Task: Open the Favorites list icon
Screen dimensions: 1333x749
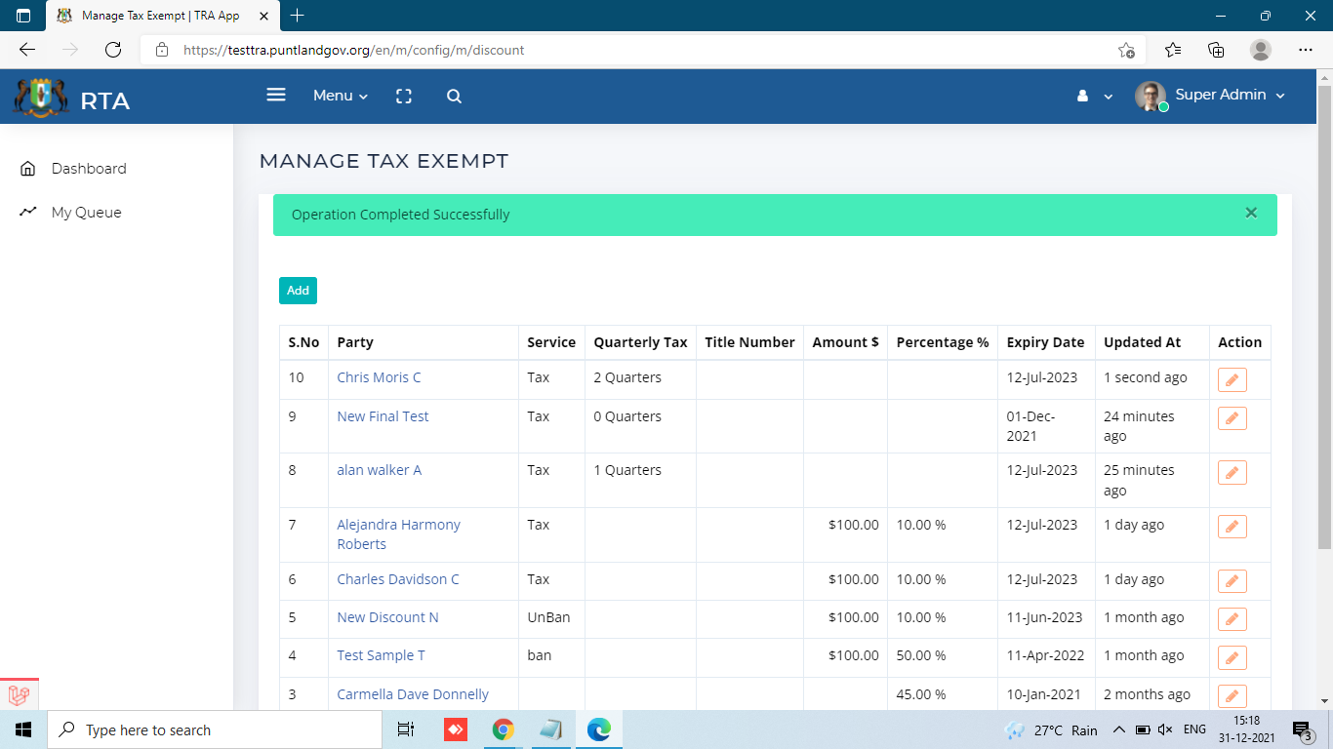Action: 1173,50
